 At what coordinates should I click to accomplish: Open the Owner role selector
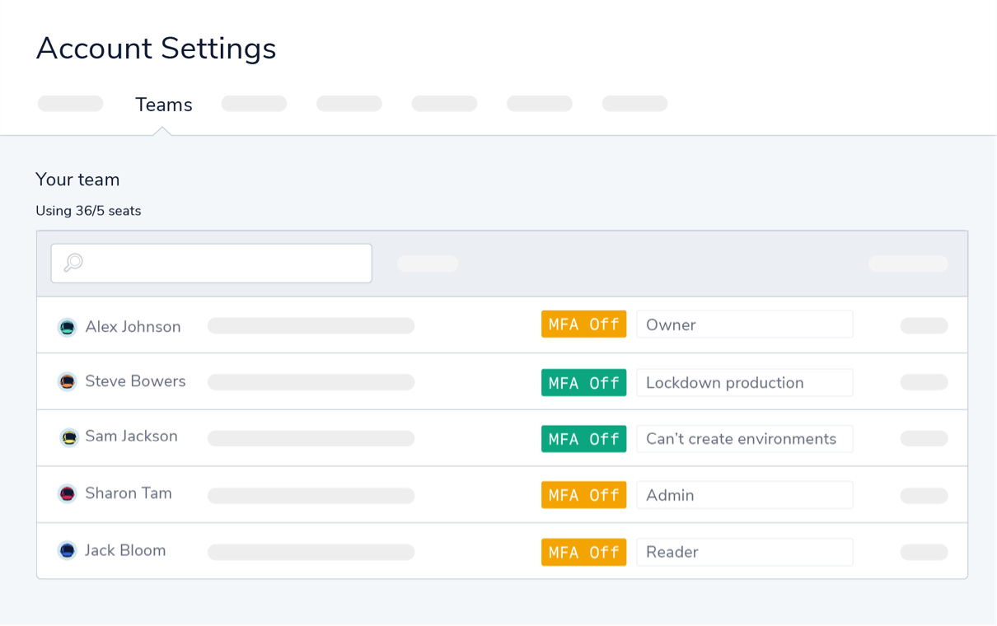(744, 324)
